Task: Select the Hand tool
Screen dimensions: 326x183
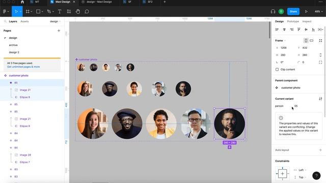Action: [x=78, y=11]
